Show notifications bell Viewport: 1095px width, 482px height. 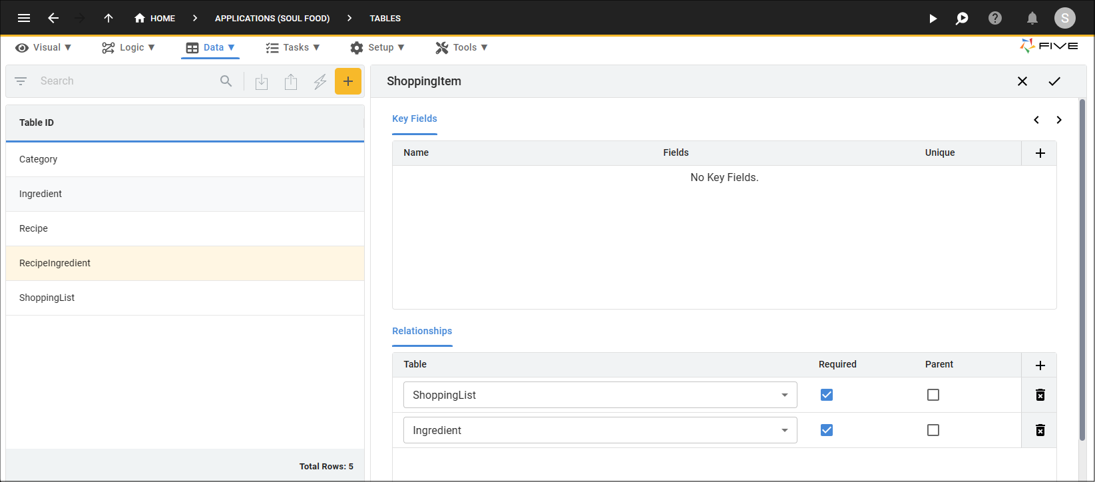click(1032, 19)
